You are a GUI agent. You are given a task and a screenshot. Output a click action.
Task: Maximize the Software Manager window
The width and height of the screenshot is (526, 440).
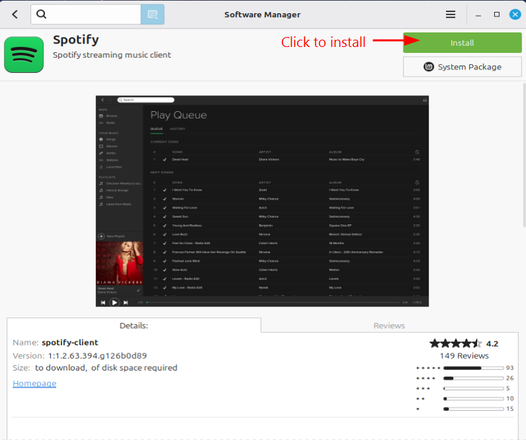497,15
